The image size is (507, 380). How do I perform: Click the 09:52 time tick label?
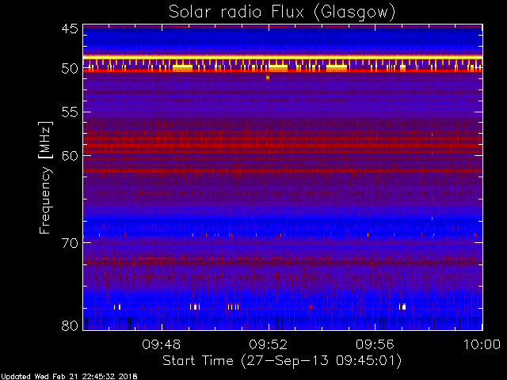[269, 344]
